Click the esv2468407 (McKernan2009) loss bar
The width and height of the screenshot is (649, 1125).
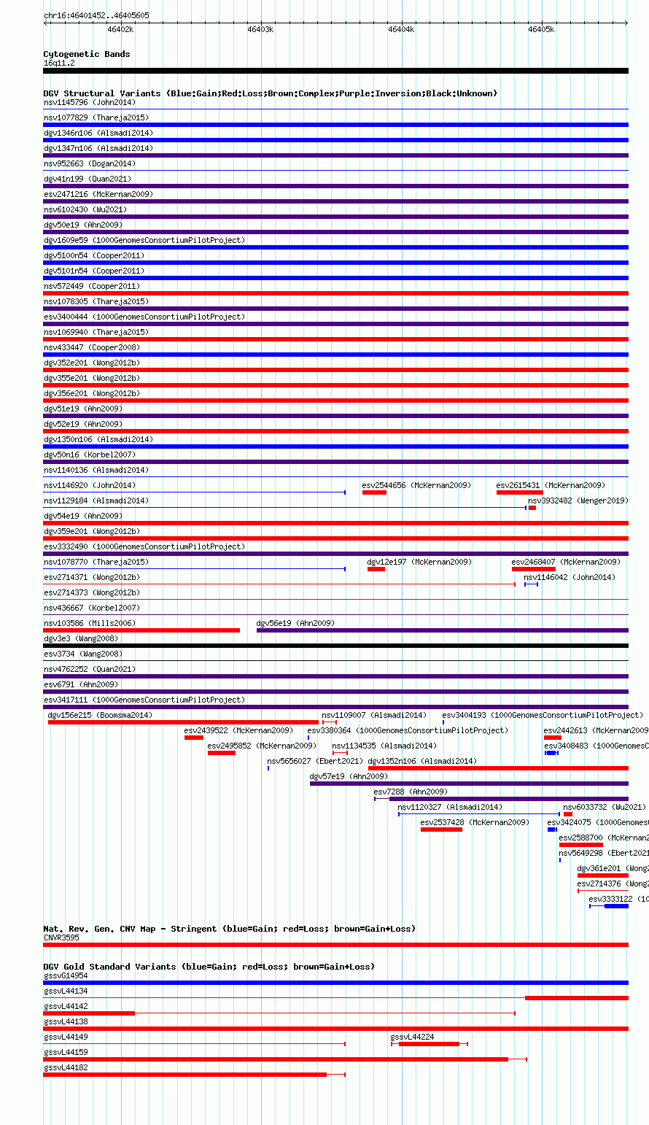point(534,569)
